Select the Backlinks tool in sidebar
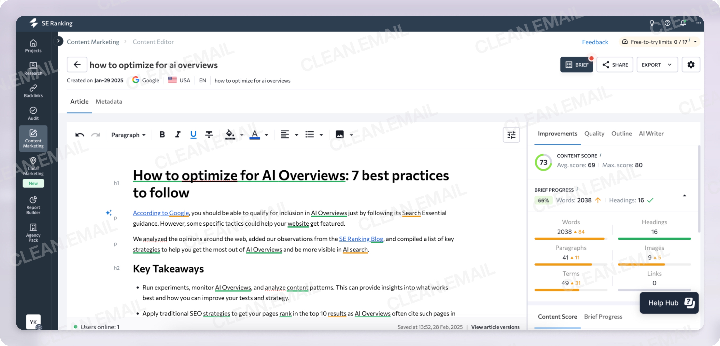 pos(33,91)
